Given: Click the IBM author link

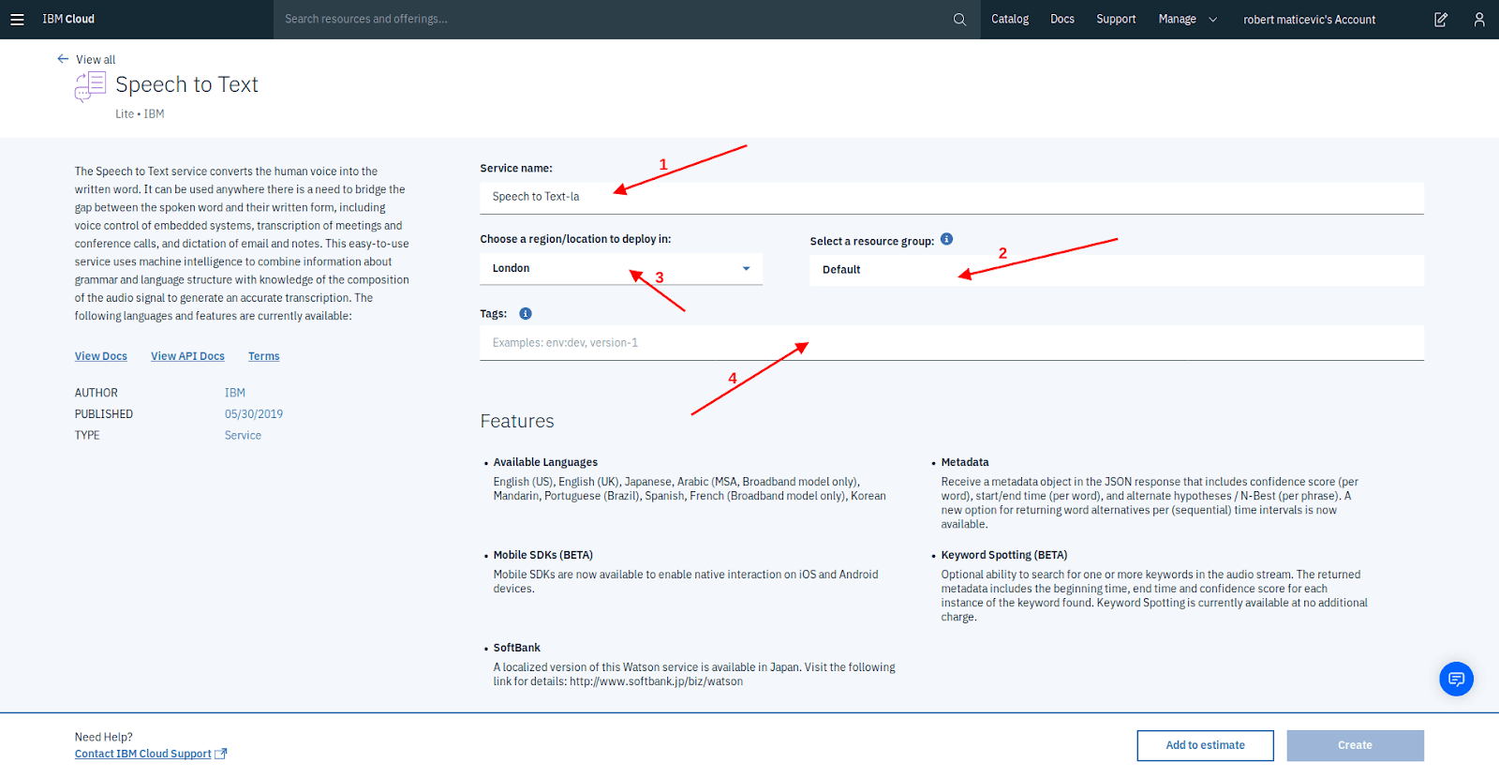Looking at the screenshot, I should 235,393.
